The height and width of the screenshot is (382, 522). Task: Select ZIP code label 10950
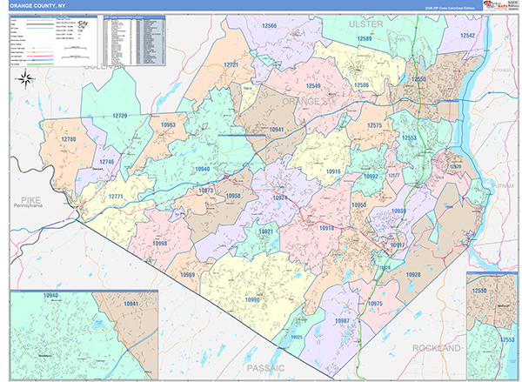(358, 204)
